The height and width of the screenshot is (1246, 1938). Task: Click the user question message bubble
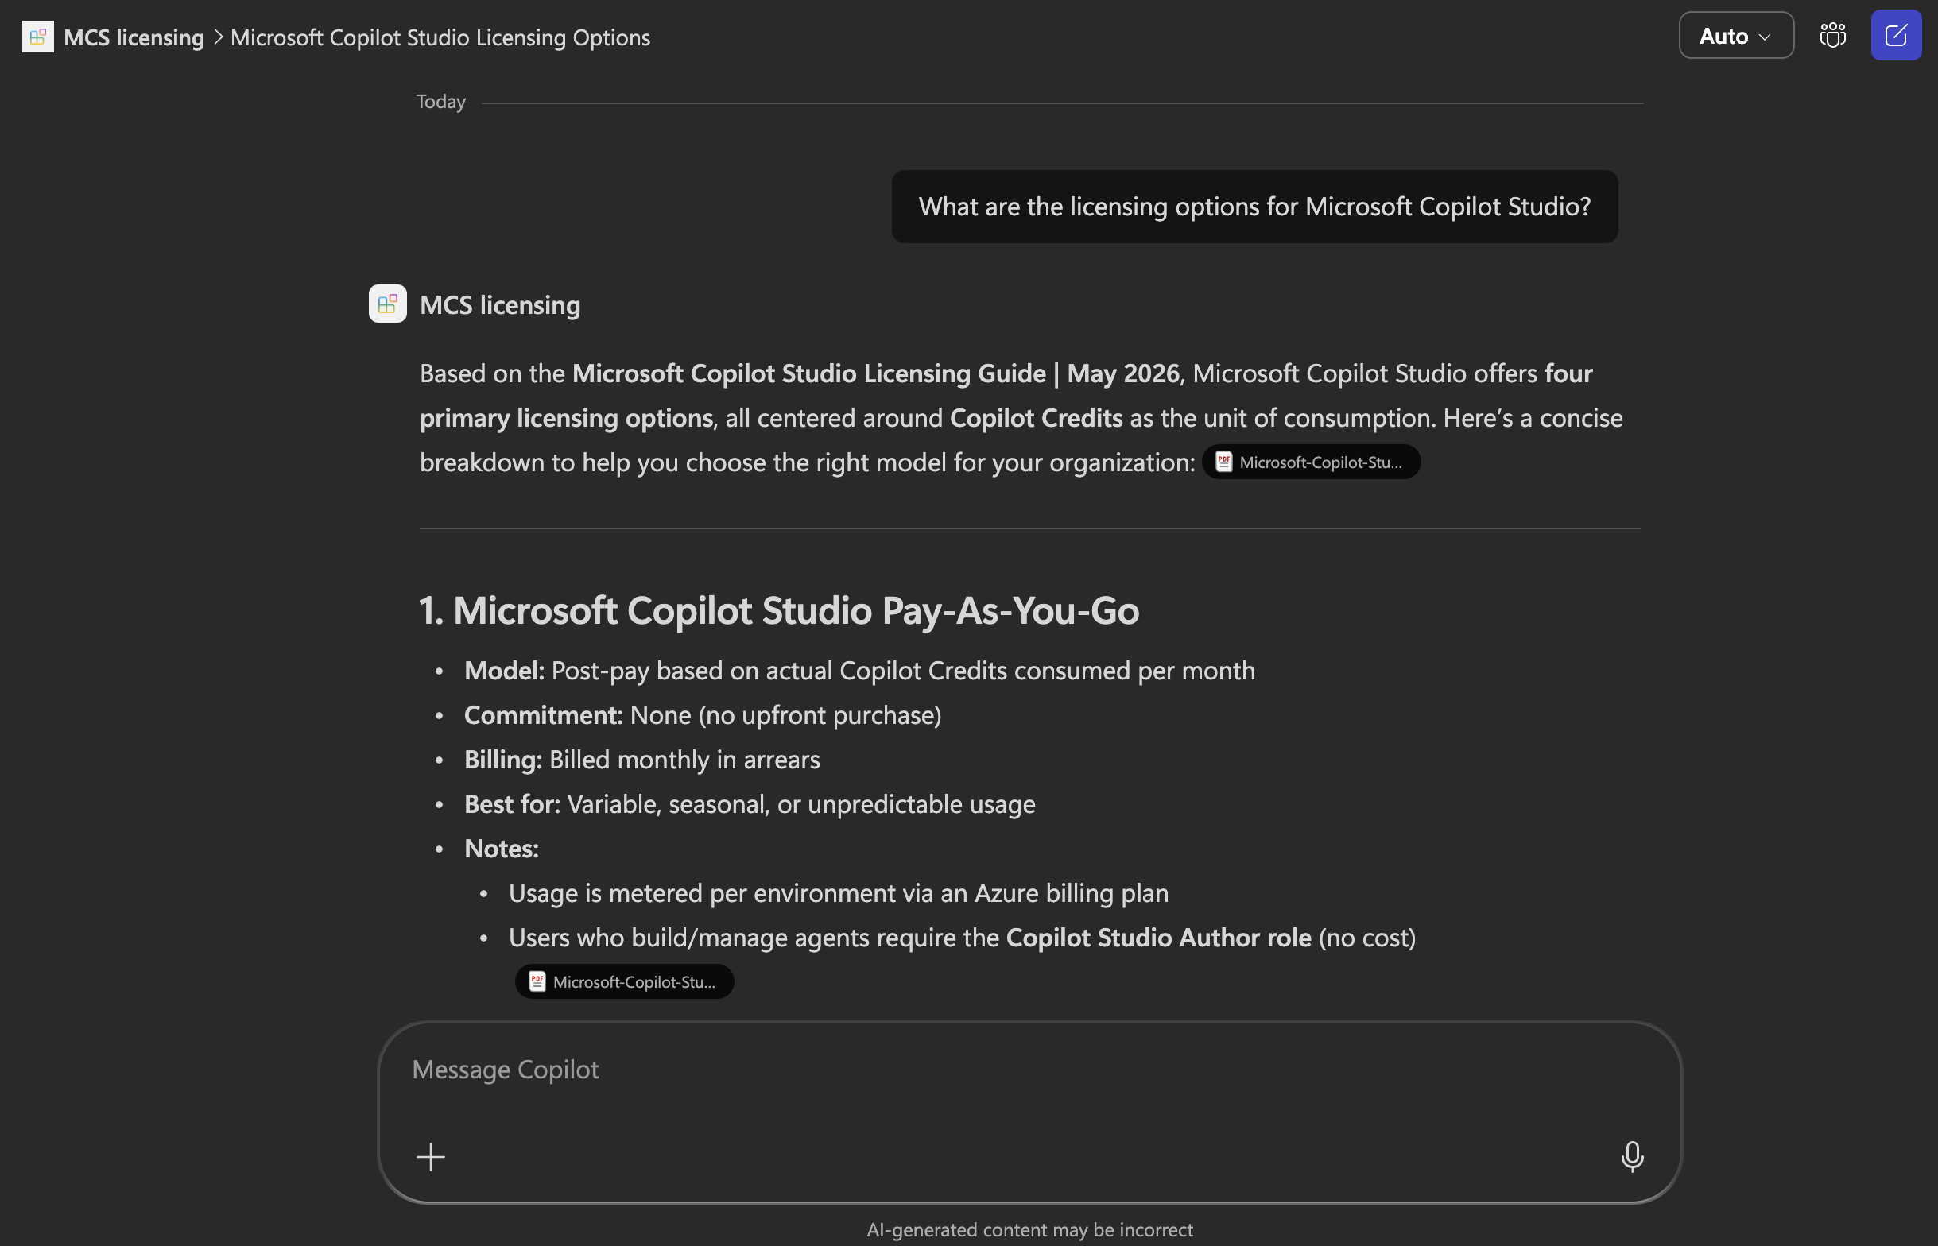tap(1254, 207)
